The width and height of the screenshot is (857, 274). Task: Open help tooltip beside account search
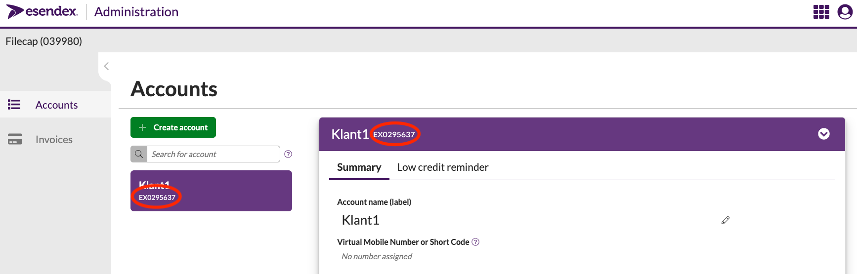point(288,154)
